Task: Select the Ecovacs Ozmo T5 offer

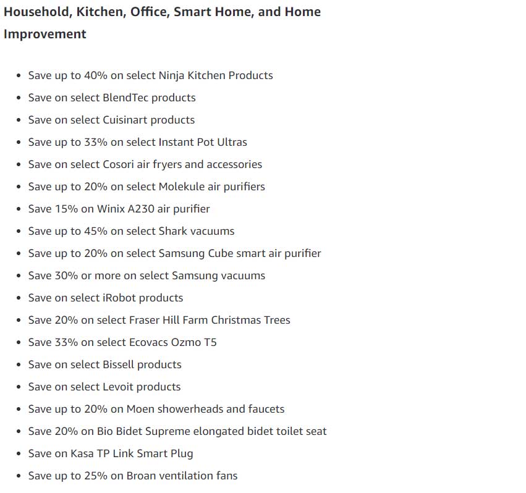Action: pyautogui.click(x=122, y=342)
